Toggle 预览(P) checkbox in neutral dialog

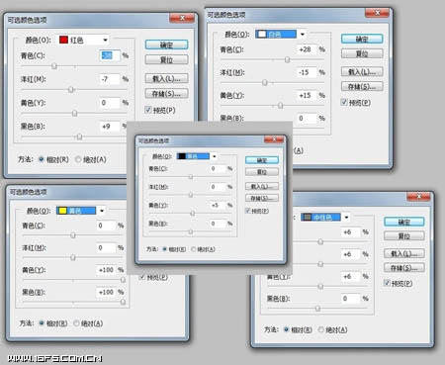pos(387,283)
